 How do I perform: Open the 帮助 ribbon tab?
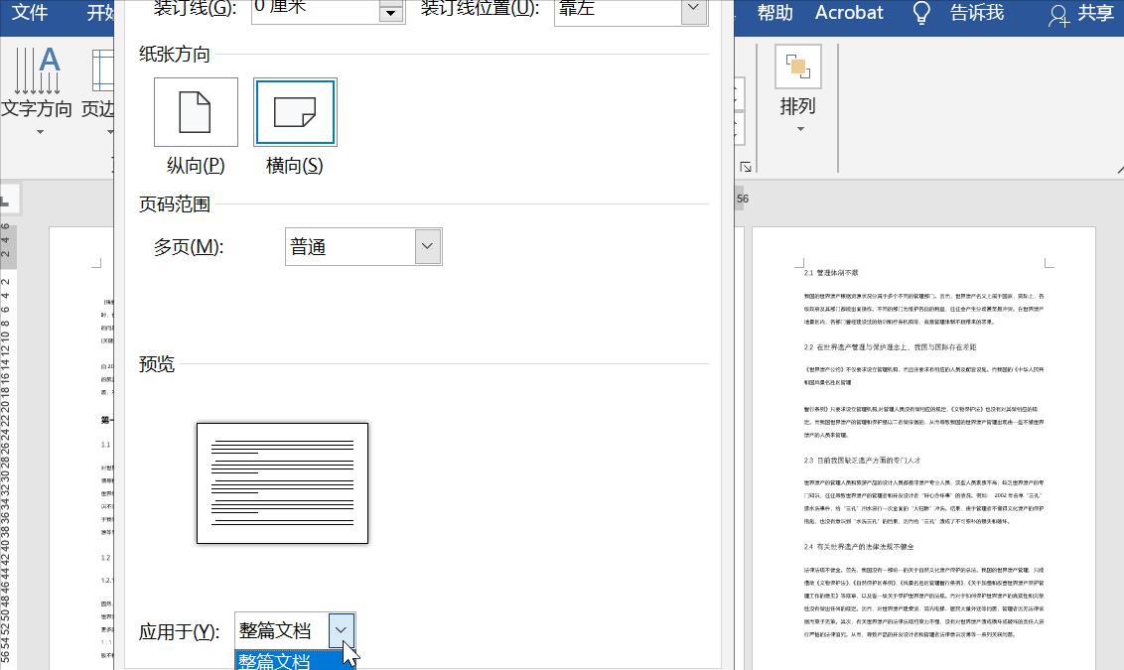(x=774, y=13)
